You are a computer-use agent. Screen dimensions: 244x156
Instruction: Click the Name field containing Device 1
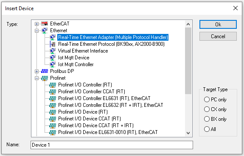[x=112, y=145]
